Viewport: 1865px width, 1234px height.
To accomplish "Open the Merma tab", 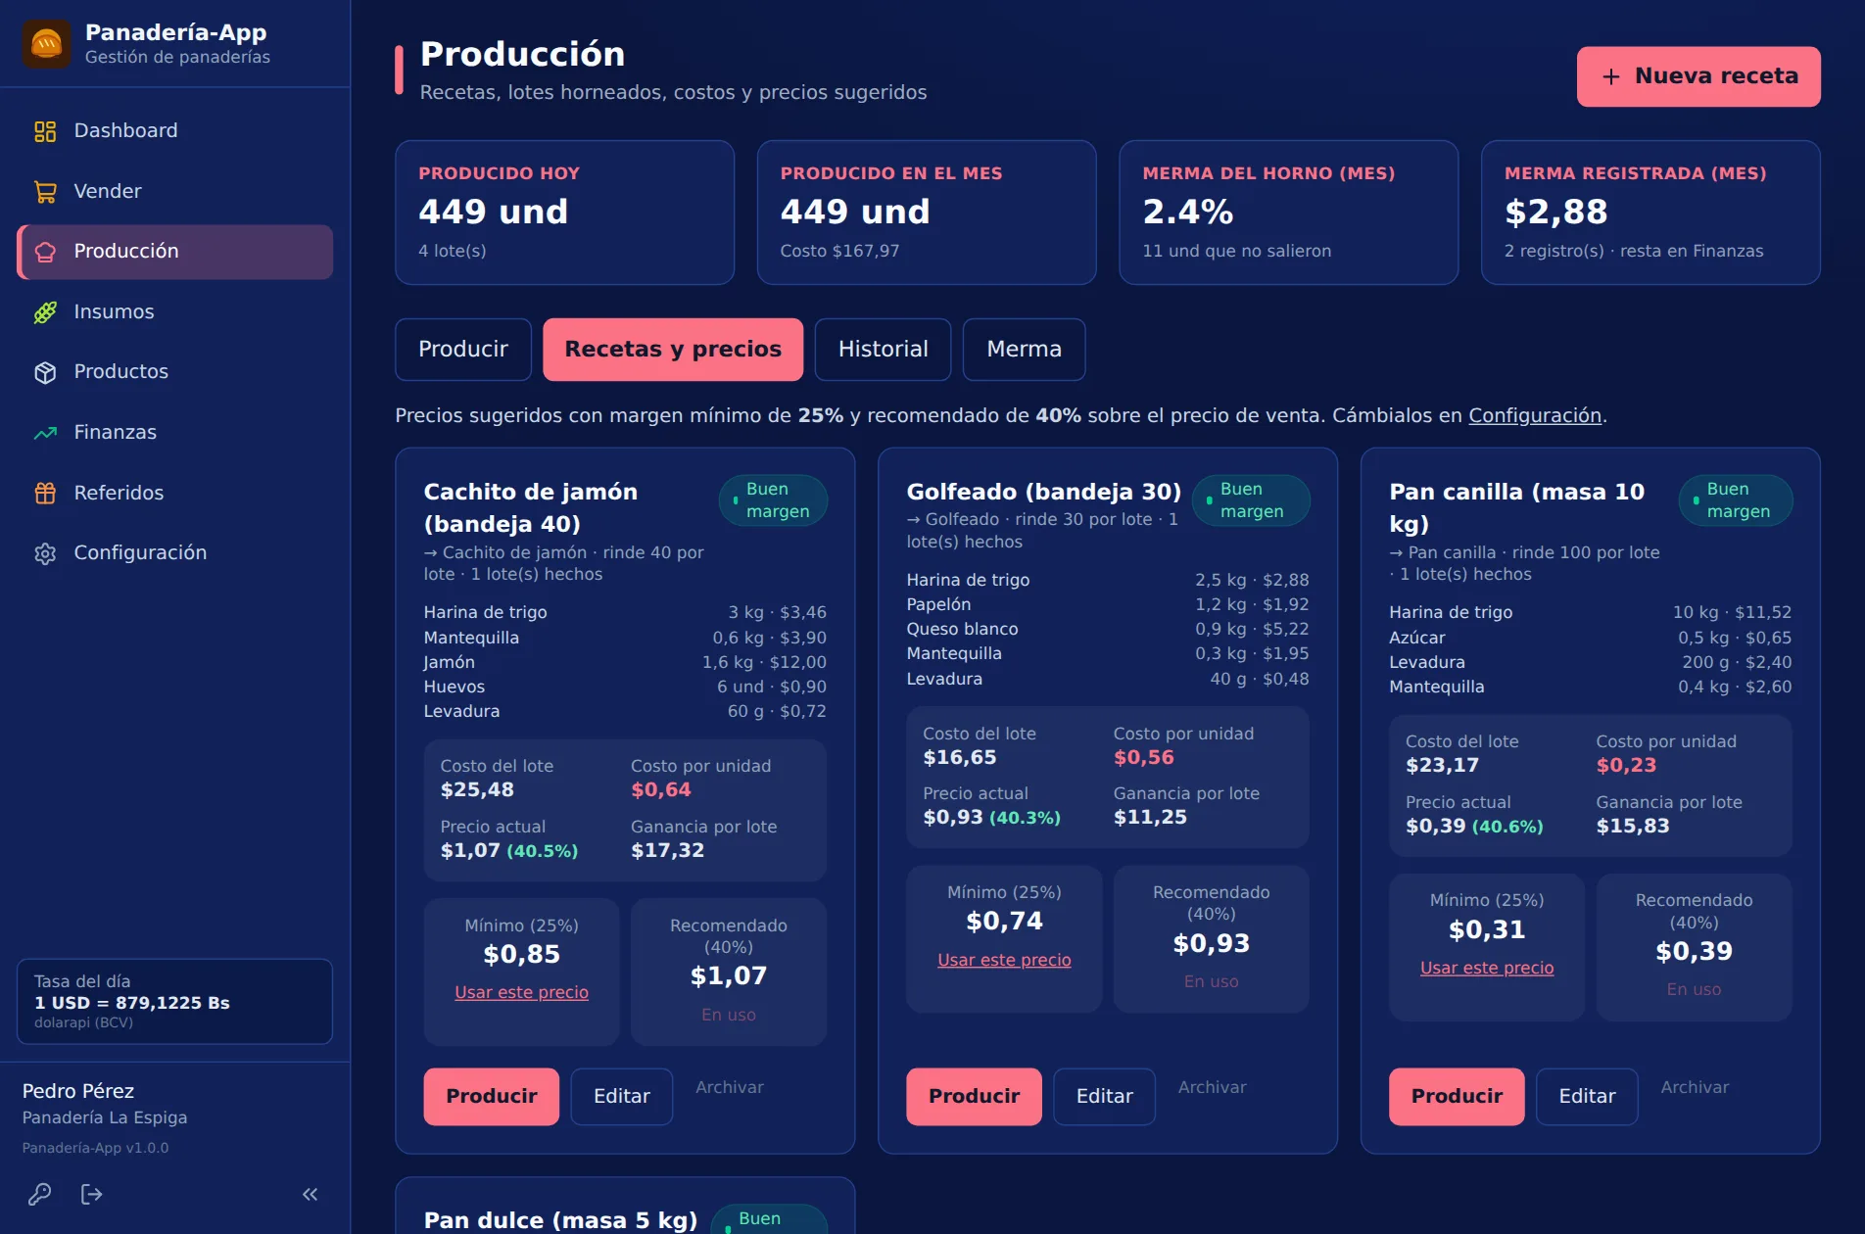I will click(1024, 350).
